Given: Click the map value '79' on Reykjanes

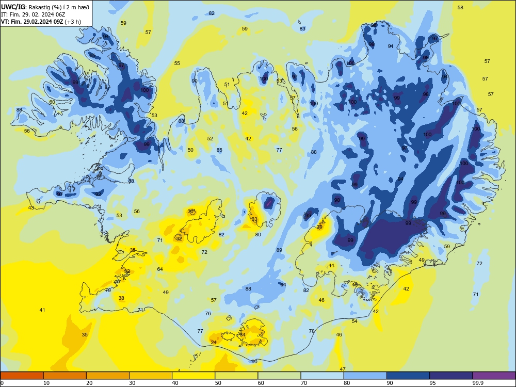Looking at the screenshot, I should click(x=108, y=290).
